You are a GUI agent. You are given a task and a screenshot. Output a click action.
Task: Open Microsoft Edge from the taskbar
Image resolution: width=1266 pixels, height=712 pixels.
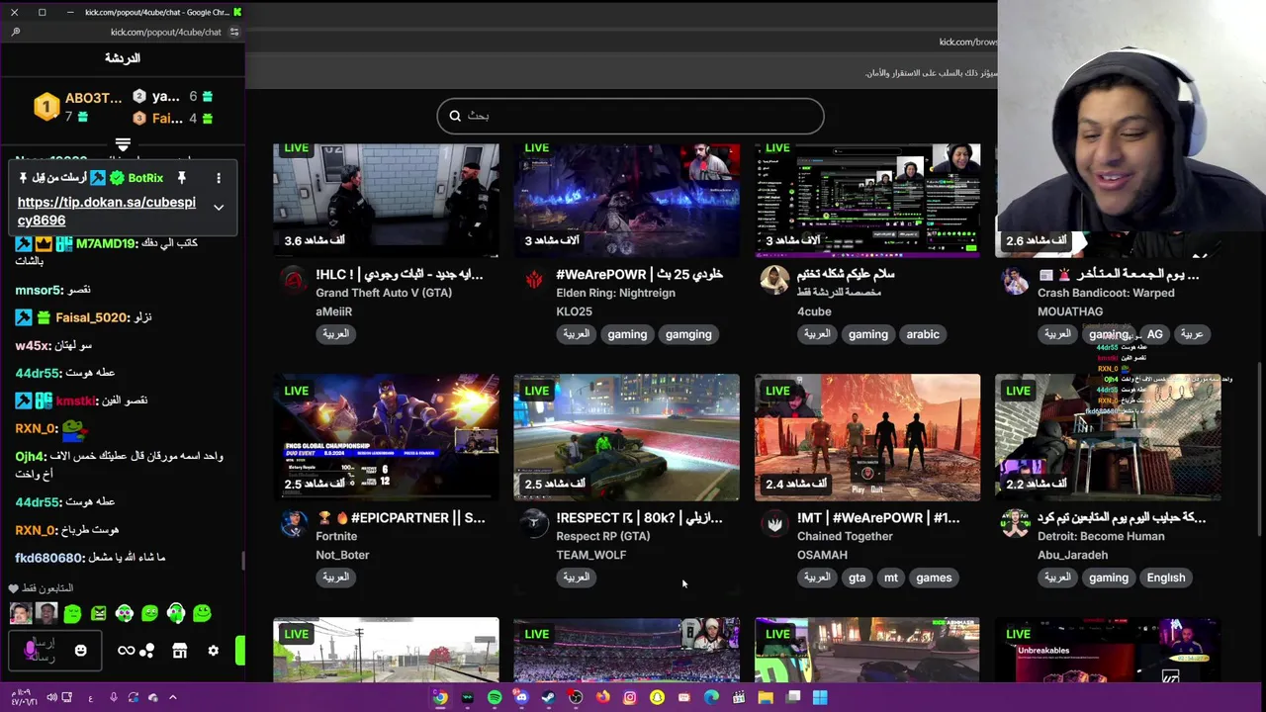(x=711, y=697)
